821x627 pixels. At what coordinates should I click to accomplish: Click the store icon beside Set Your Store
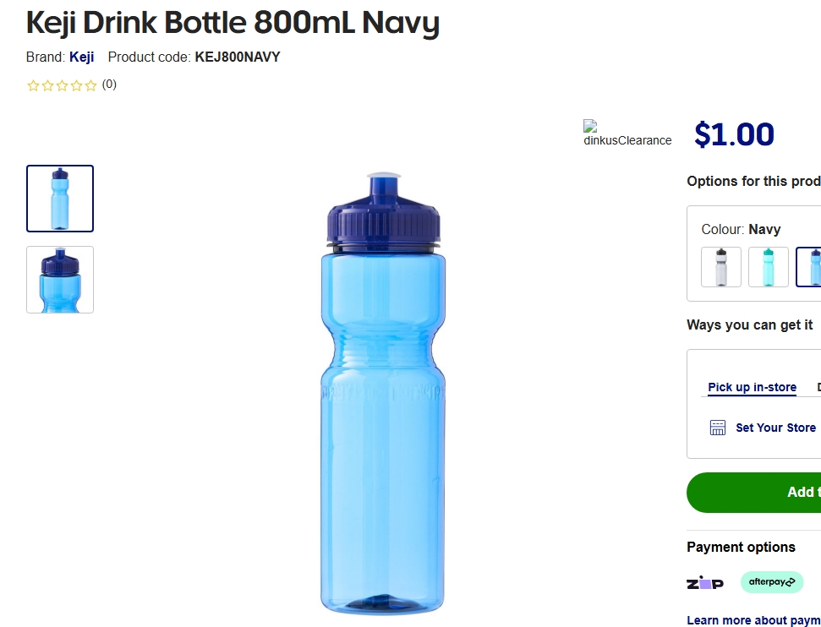[717, 428]
